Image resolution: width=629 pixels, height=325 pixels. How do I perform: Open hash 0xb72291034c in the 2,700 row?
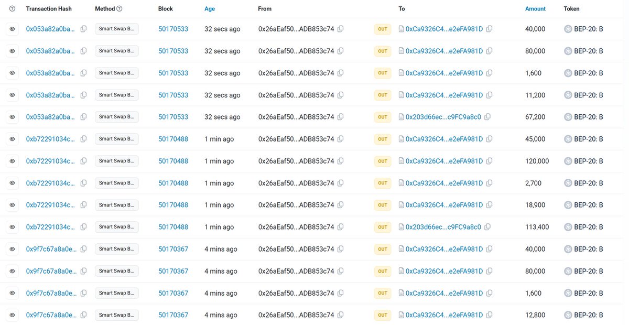[x=50, y=183]
